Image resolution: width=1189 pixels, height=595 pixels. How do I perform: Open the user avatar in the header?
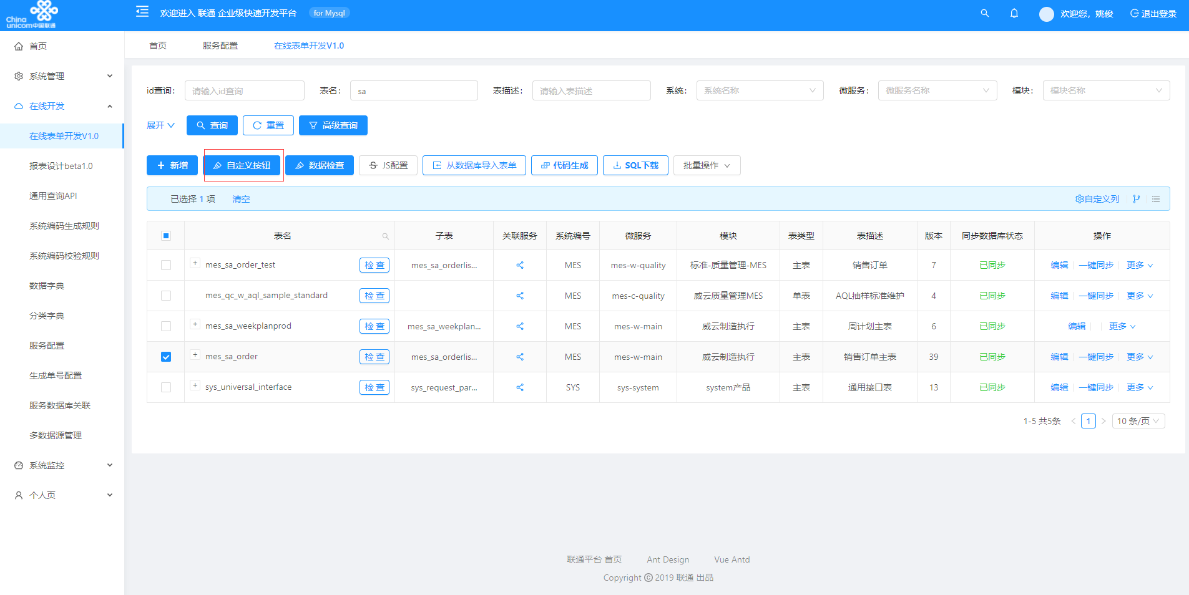coord(1047,14)
